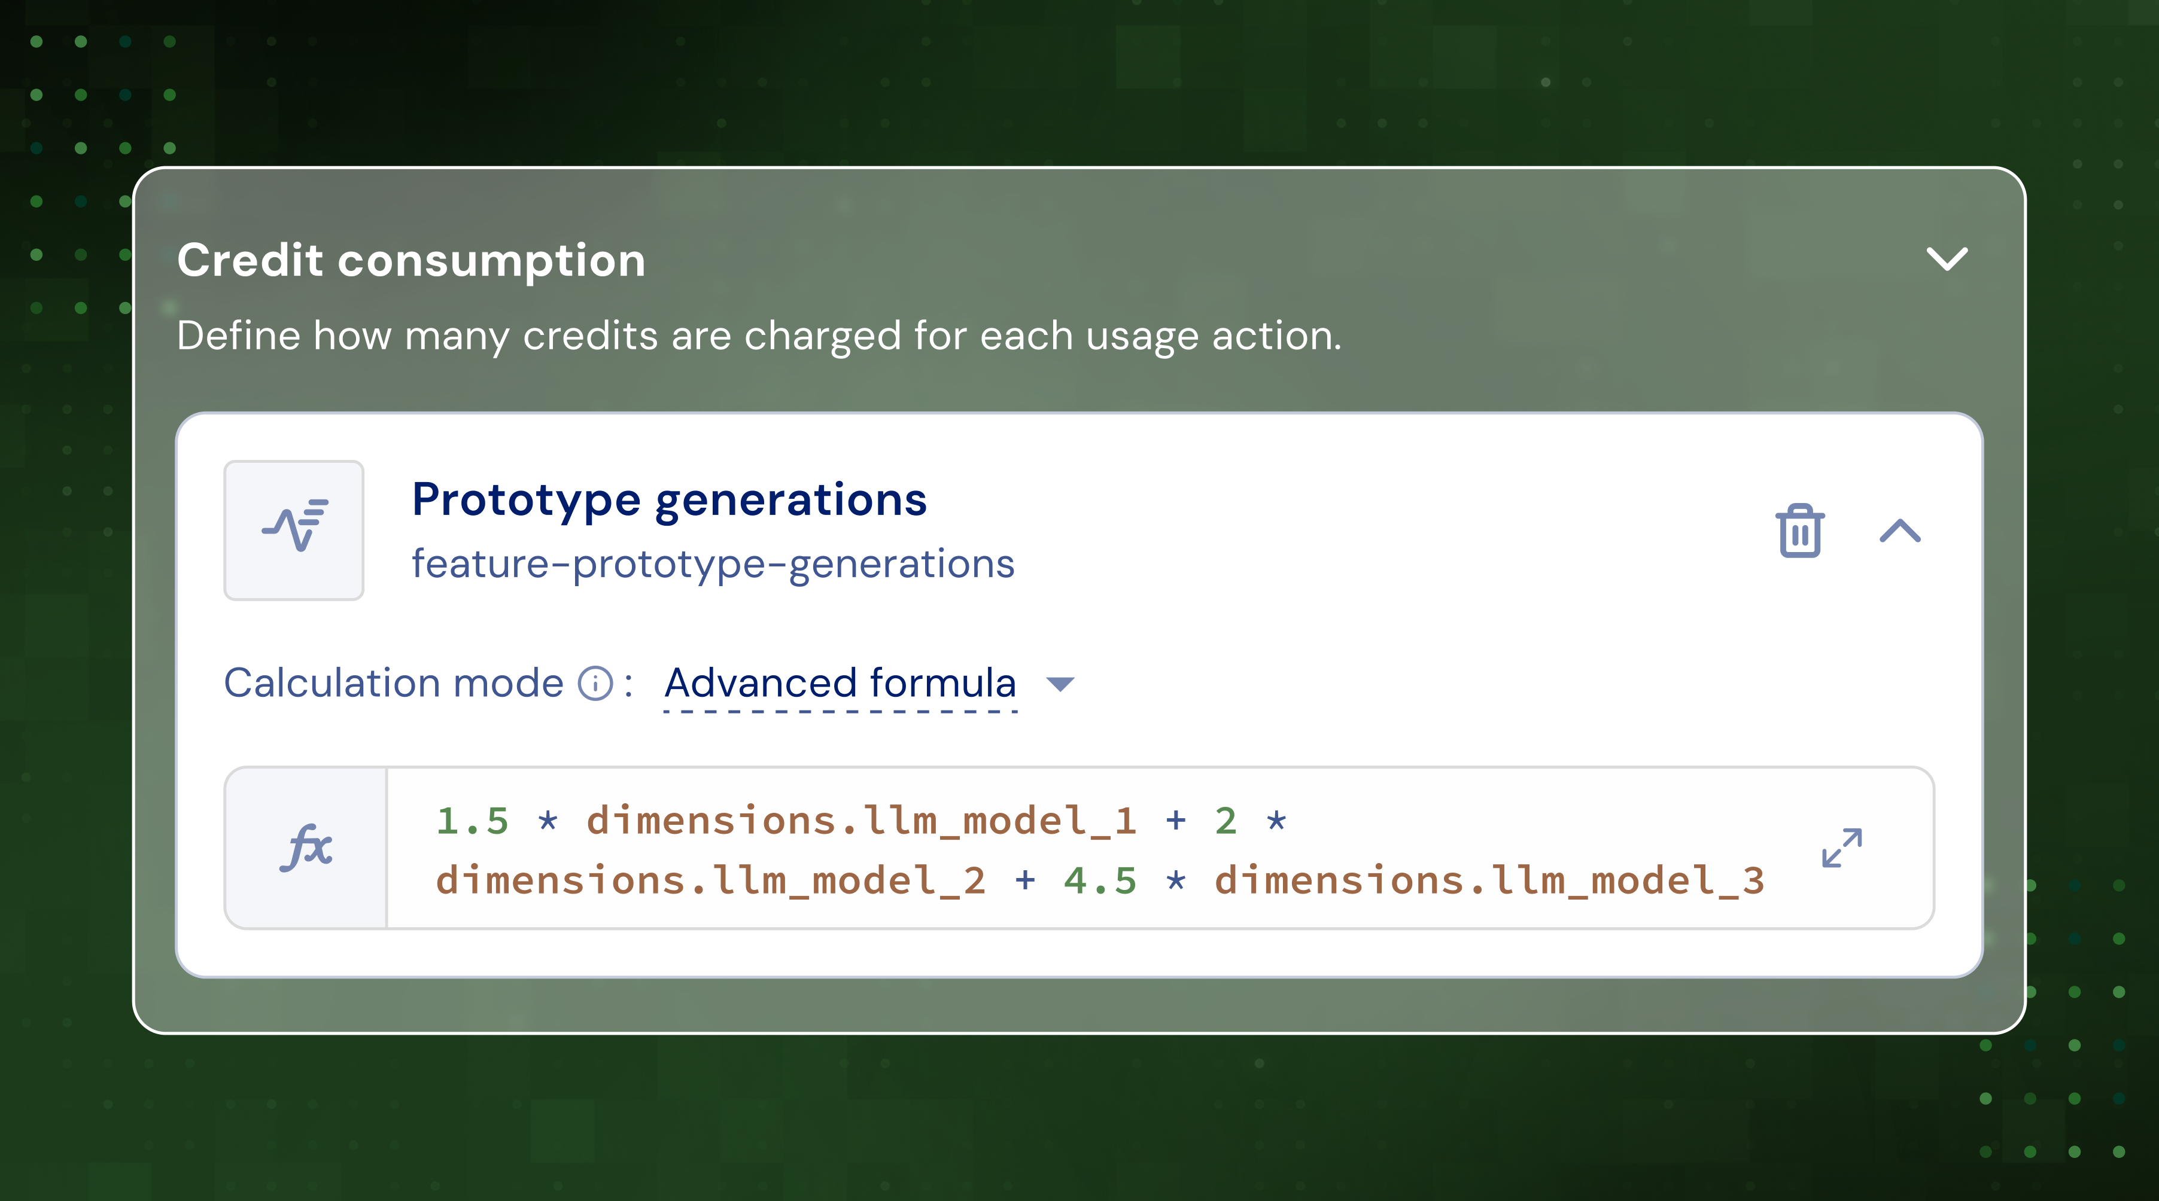Place cursor on dimensions.llm_model_1 in formula
Image resolution: width=2159 pixels, height=1201 pixels.
[860, 821]
